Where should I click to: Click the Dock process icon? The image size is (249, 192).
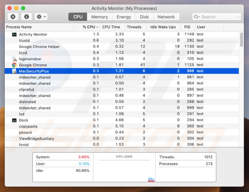click(x=14, y=120)
